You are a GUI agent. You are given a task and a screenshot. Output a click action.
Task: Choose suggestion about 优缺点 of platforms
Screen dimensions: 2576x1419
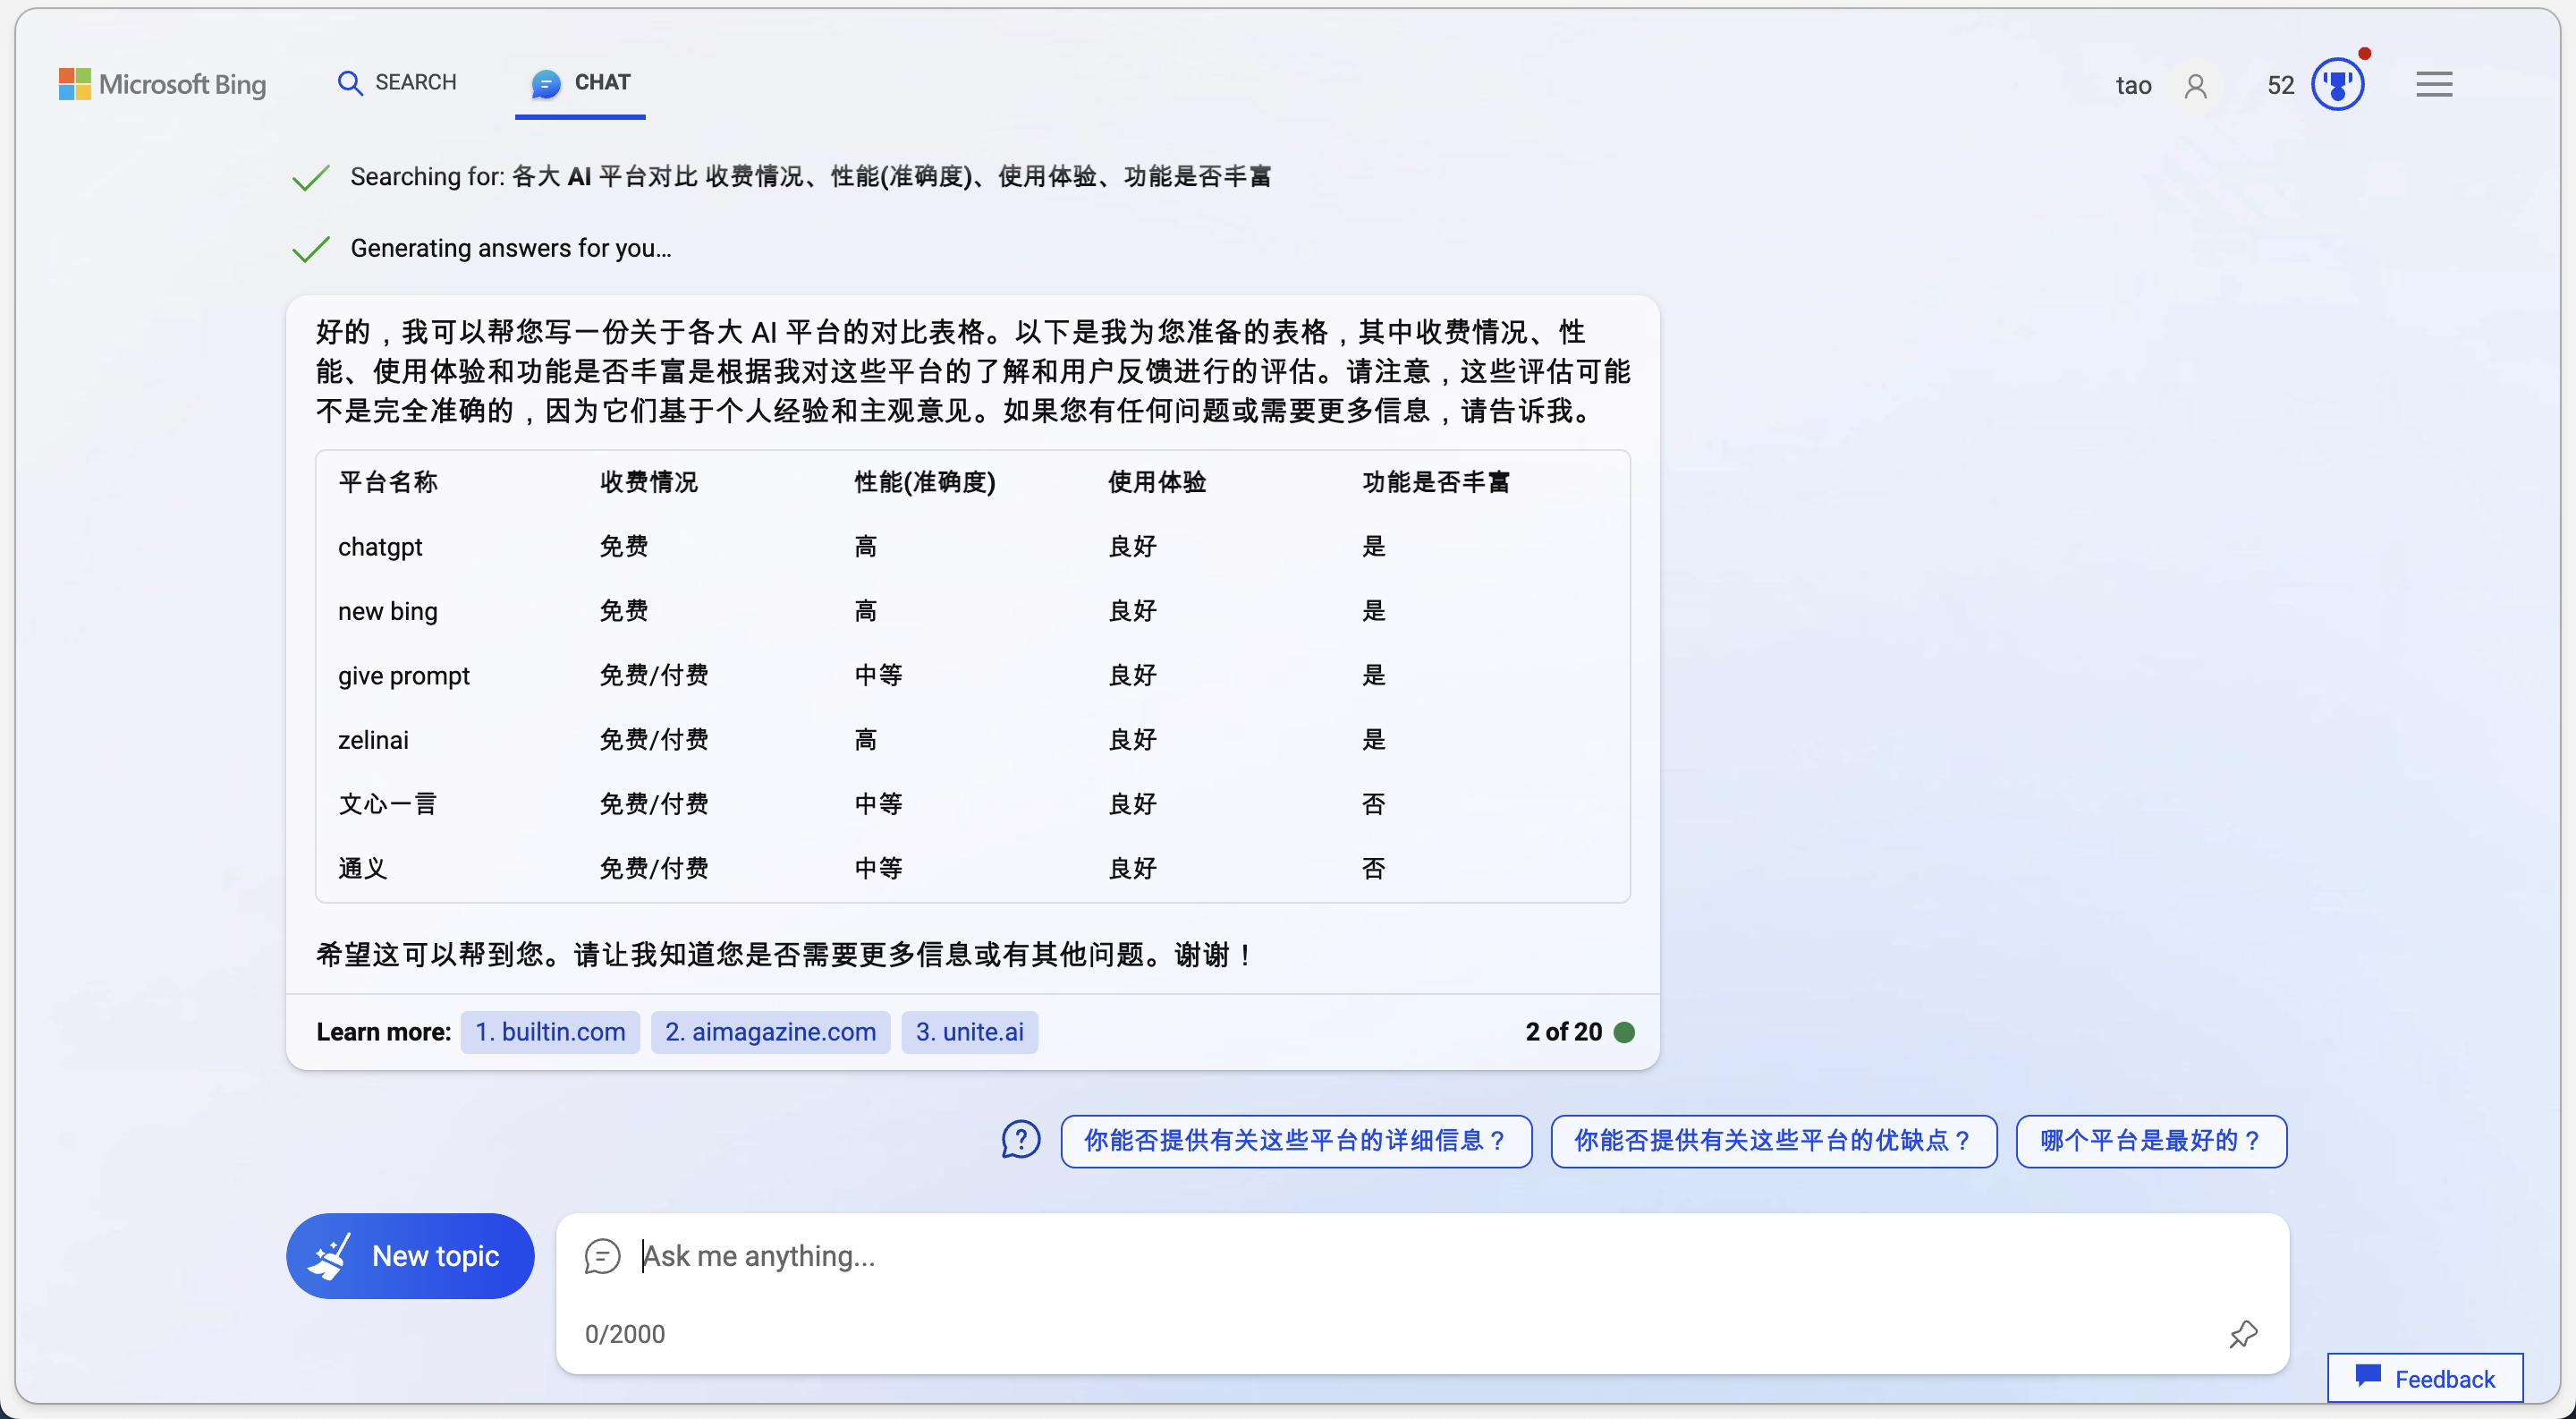1773,1141
